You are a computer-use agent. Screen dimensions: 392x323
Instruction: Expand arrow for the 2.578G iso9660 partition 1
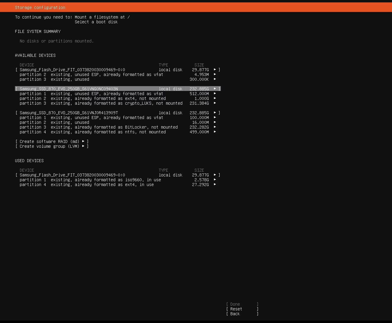[215, 180]
